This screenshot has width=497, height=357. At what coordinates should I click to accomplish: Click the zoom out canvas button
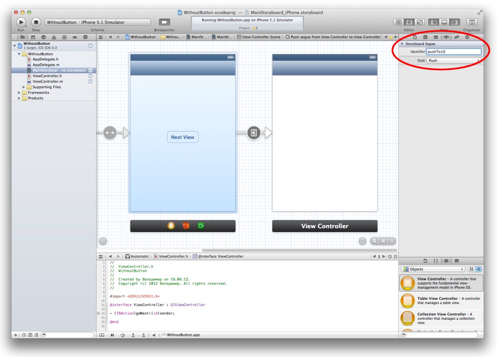[375, 241]
